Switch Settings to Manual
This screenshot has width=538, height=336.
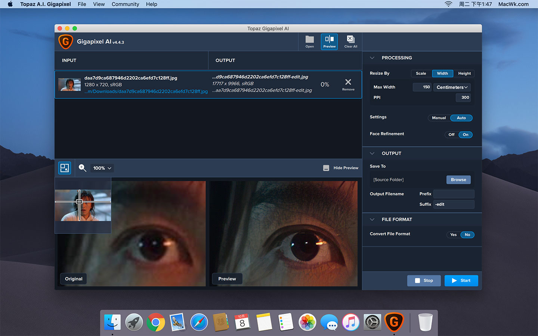(439, 118)
